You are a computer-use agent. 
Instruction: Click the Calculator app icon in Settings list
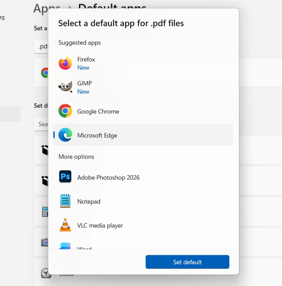[x=45, y=212]
